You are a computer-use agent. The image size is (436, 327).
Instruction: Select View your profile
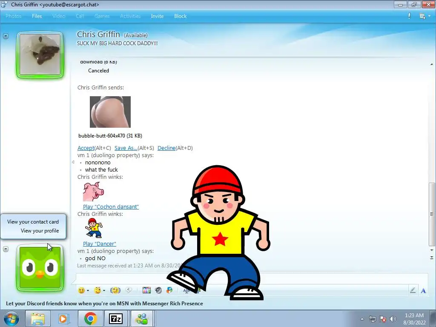pyautogui.click(x=40, y=230)
